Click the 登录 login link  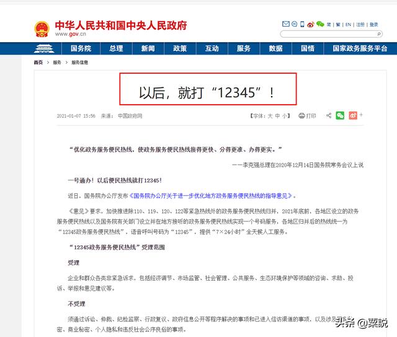[374, 25]
